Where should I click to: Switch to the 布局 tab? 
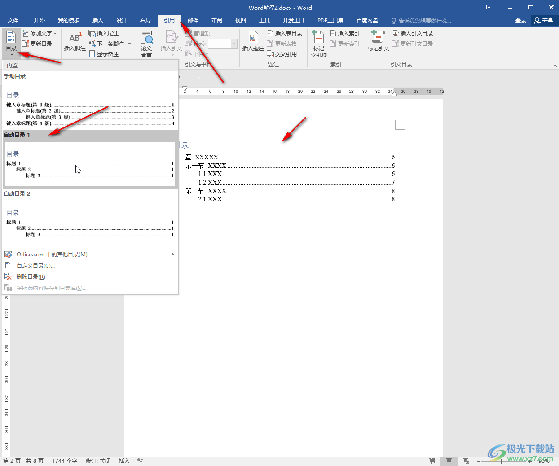(145, 21)
